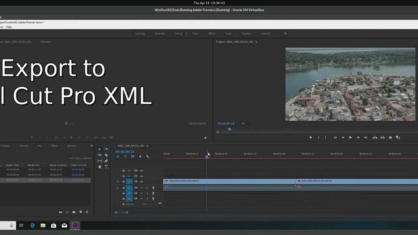Toggle lock on track V1
Image resolution: width=418 pixels, height=235 pixels.
pyautogui.click(x=123, y=181)
